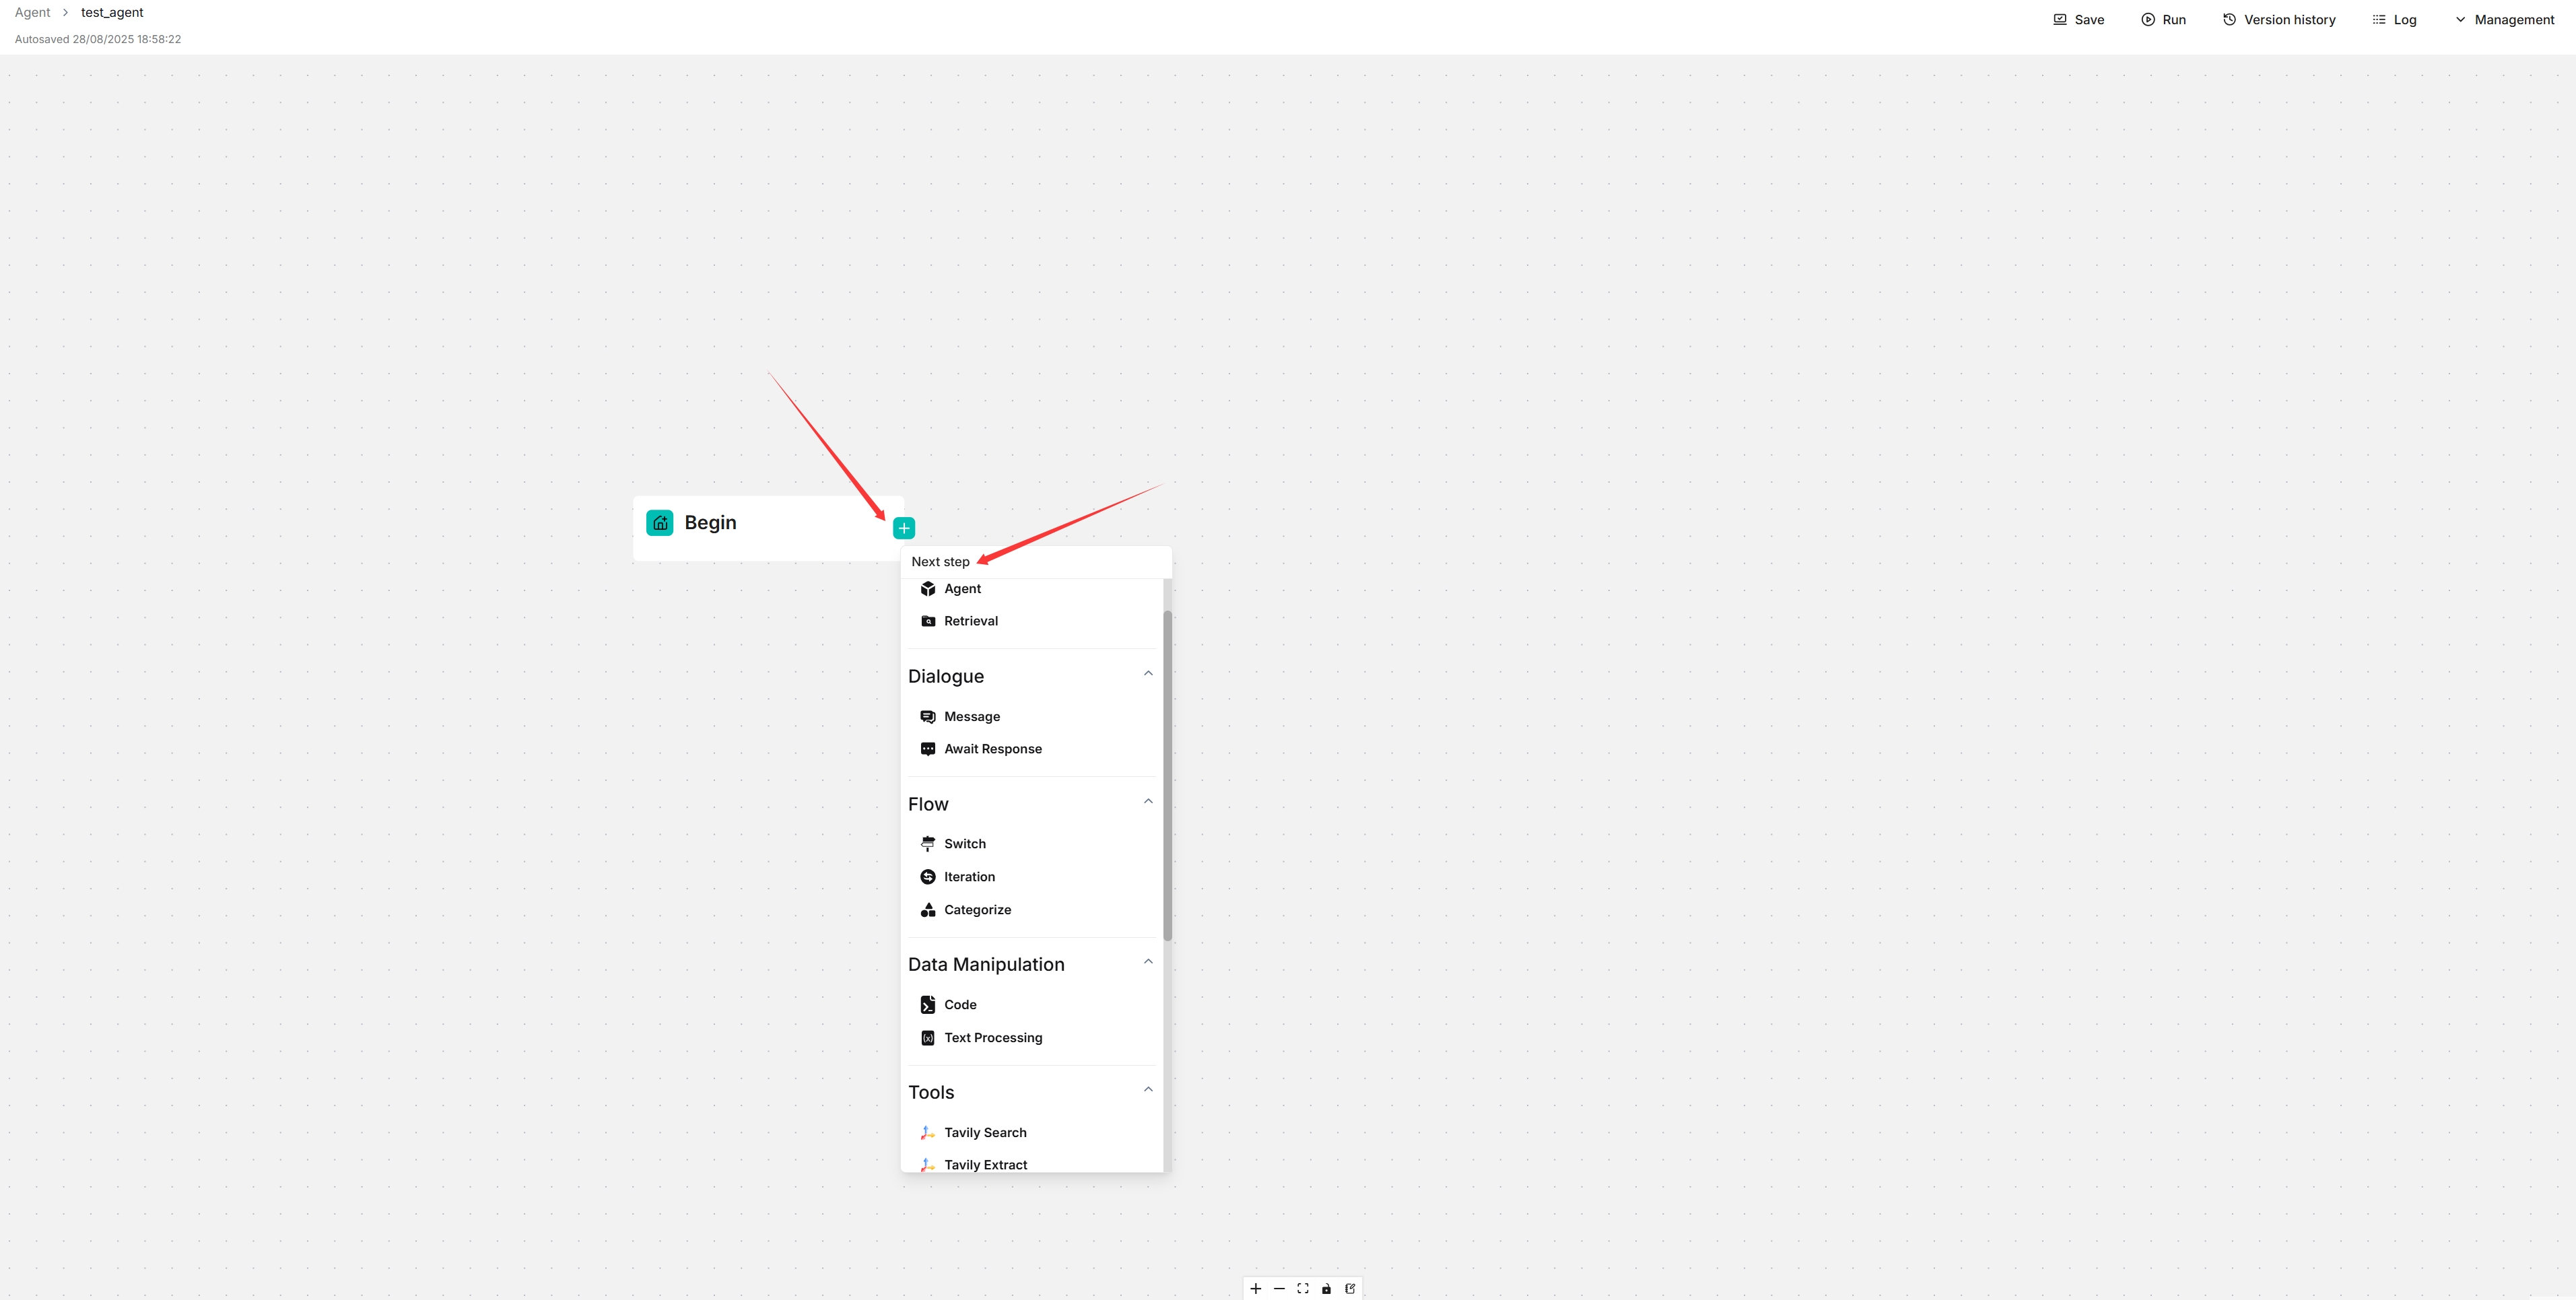Open Version history

pyautogui.click(x=2279, y=20)
